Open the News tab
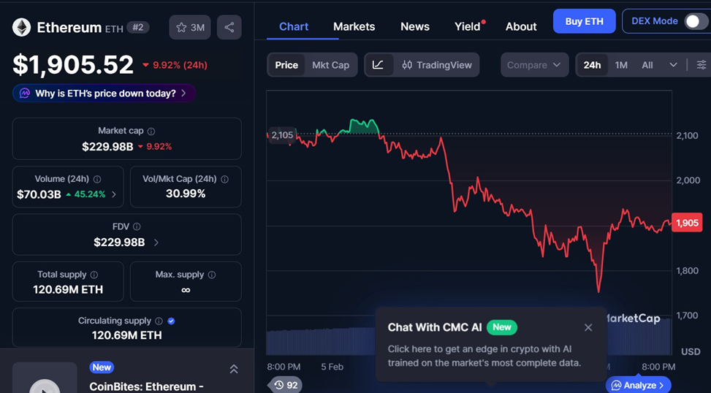The width and height of the screenshot is (711, 393). point(414,26)
